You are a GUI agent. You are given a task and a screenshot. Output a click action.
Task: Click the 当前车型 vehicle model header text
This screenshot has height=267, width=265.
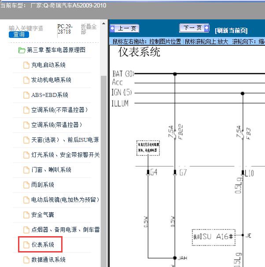[x=53, y=5]
